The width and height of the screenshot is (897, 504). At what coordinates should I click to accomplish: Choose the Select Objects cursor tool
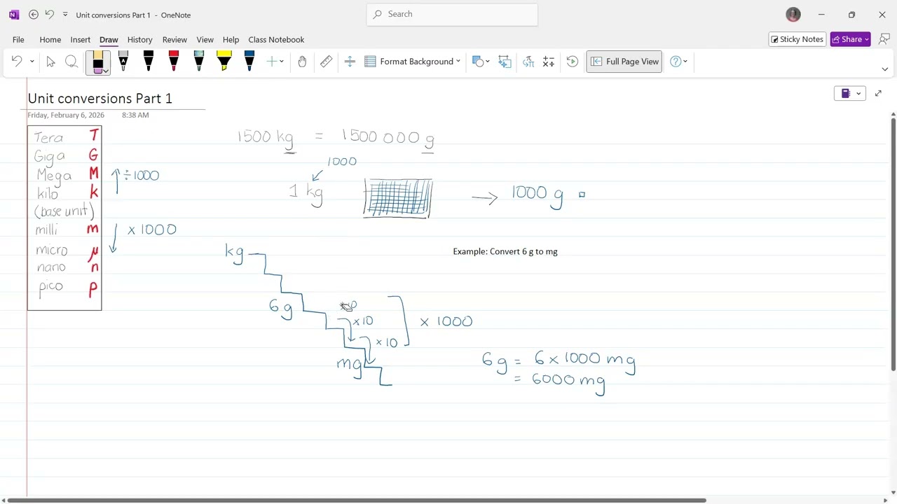[50, 62]
